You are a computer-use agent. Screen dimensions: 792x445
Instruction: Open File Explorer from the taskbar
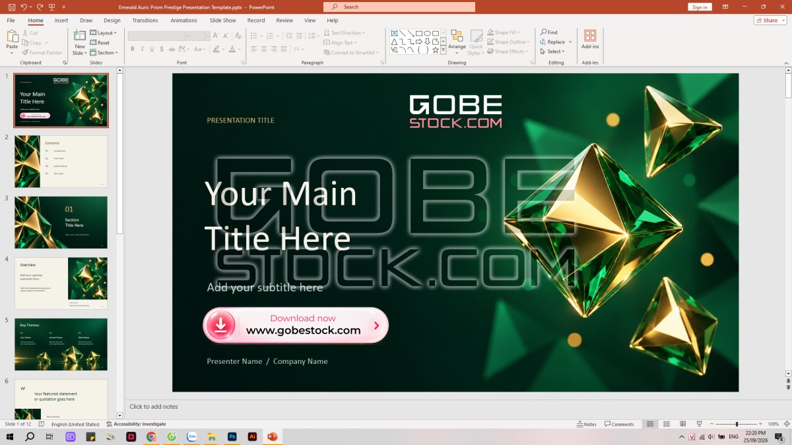pyautogui.click(x=212, y=436)
